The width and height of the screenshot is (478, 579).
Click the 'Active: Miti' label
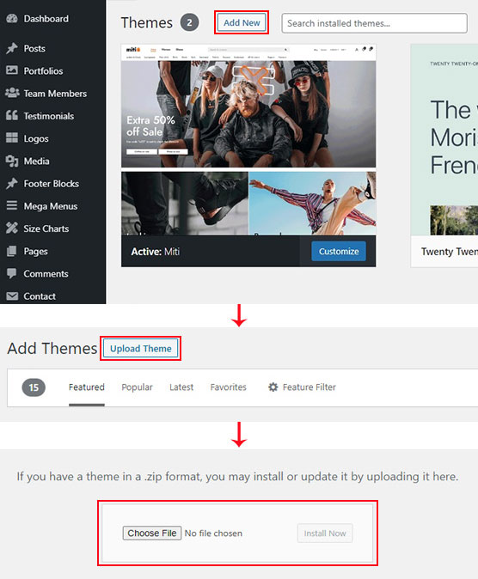click(156, 252)
